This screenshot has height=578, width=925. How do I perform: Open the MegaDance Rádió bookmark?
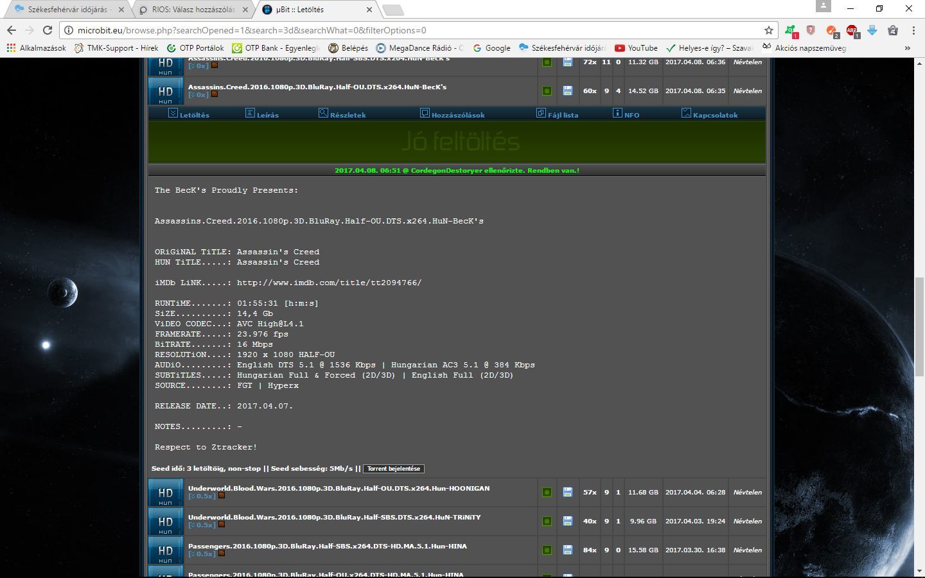pyautogui.click(x=419, y=48)
